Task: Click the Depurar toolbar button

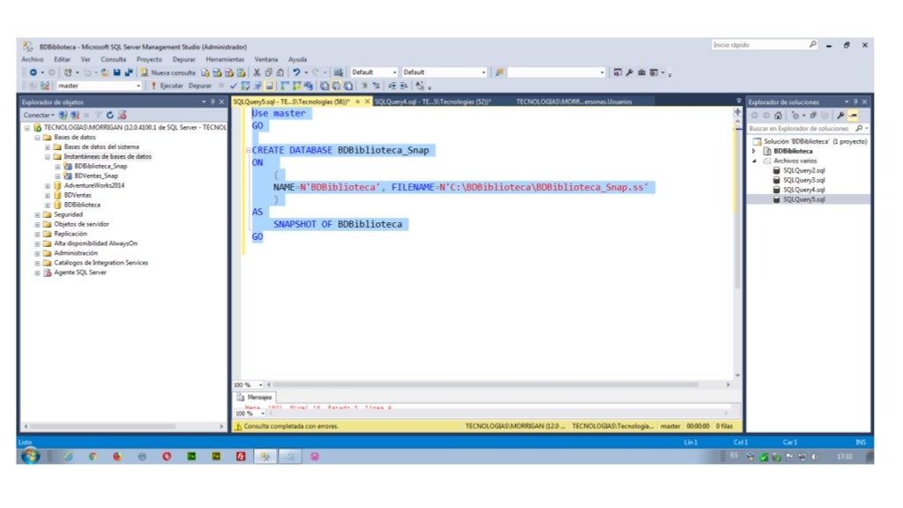Action: tap(200, 86)
